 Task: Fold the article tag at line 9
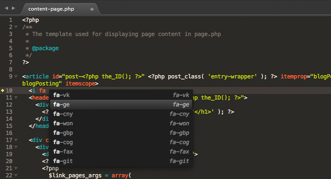[x=16, y=76]
